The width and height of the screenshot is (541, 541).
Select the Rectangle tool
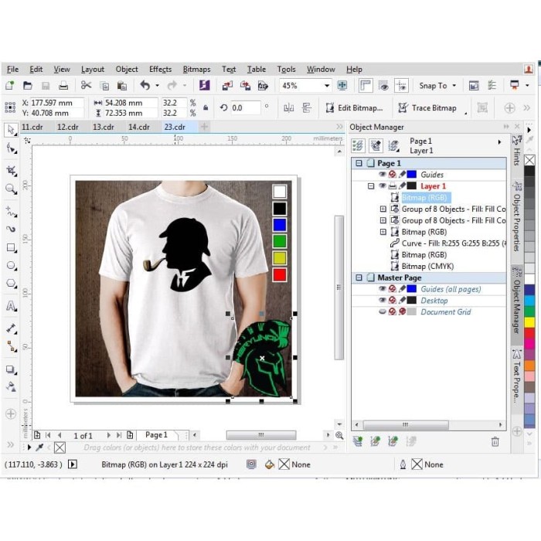pyautogui.click(x=11, y=248)
